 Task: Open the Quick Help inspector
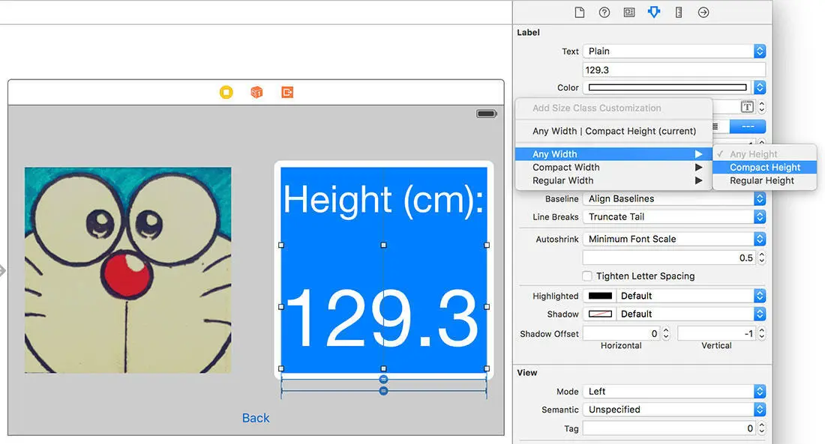tap(604, 12)
